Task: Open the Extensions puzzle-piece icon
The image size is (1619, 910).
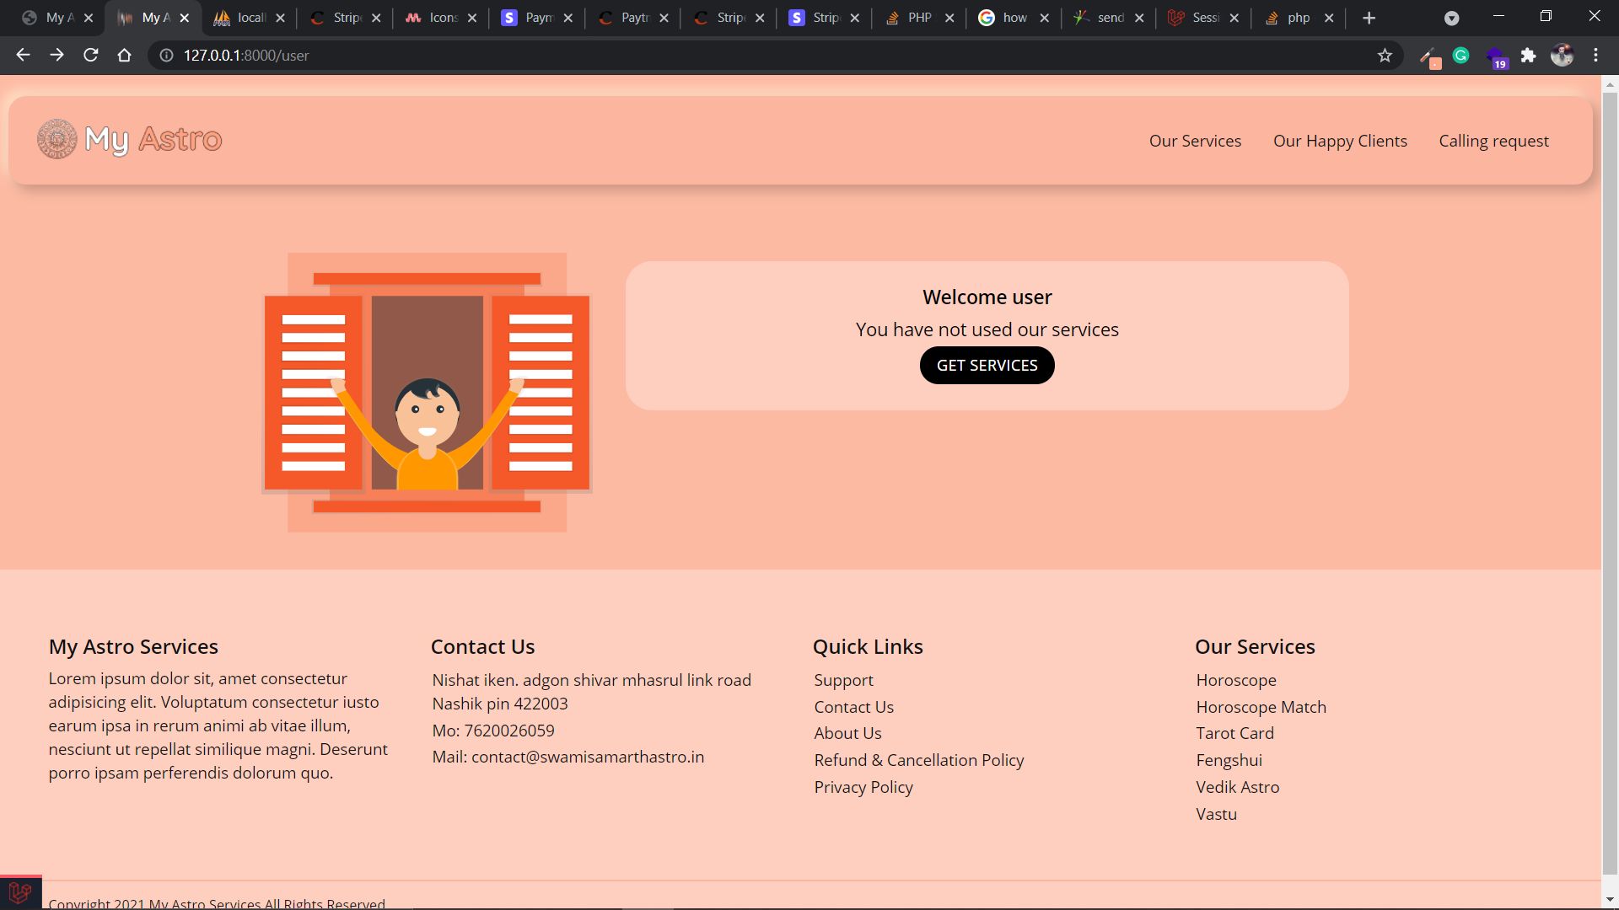Action: click(x=1528, y=56)
